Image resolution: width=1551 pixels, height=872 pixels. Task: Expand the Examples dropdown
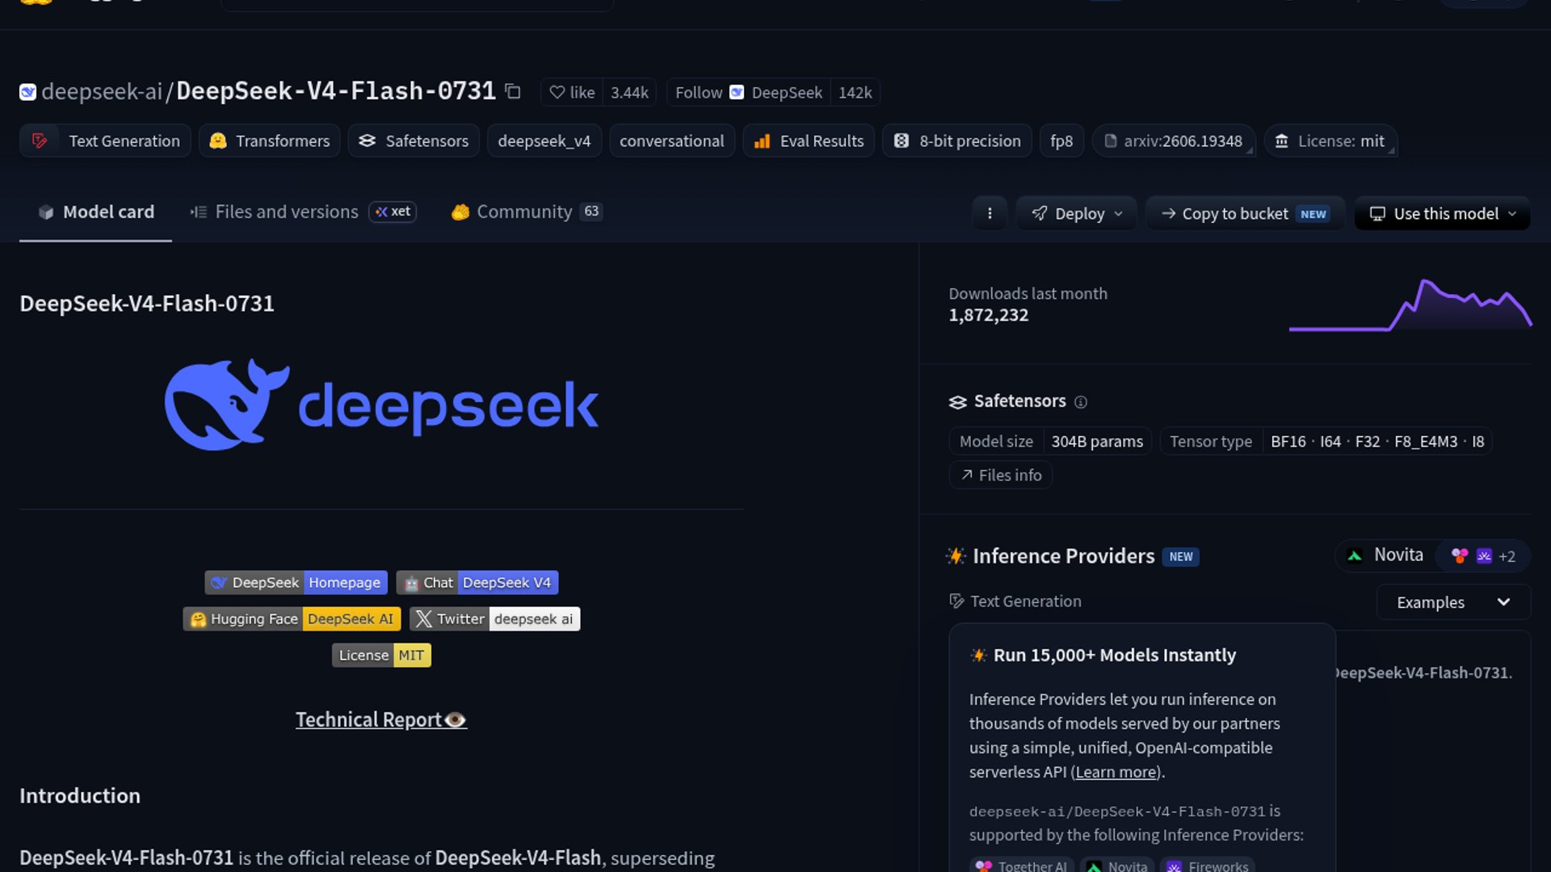tap(1453, 602)
